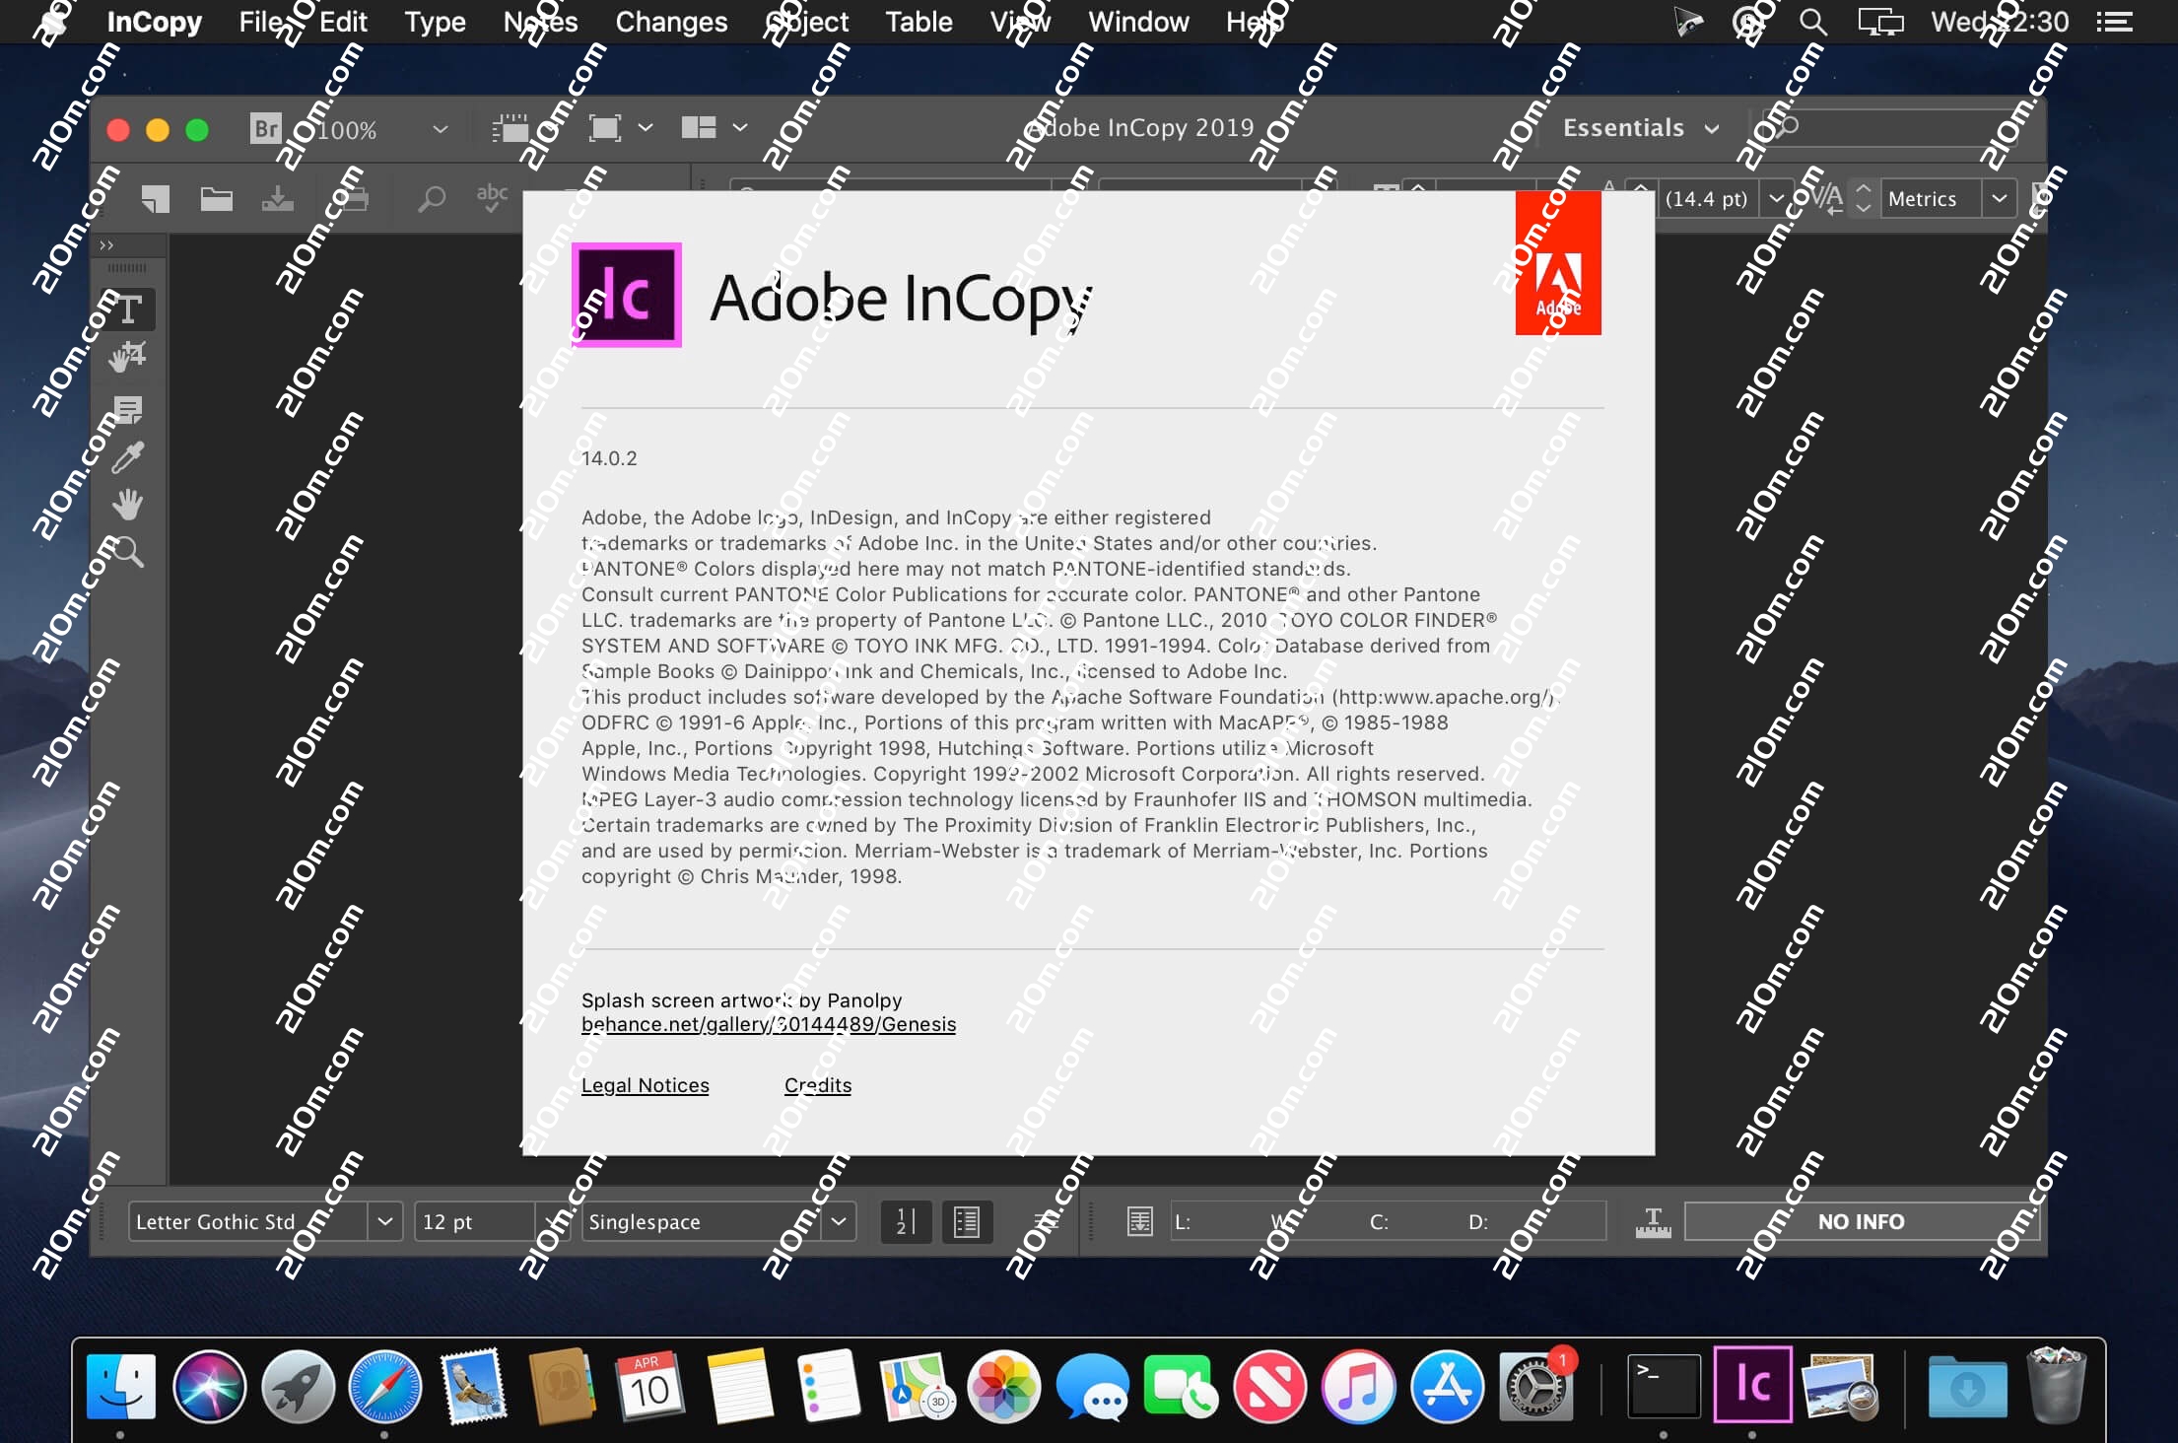Toggle the paragraph view icon in bottom bar

[967, 1222]
